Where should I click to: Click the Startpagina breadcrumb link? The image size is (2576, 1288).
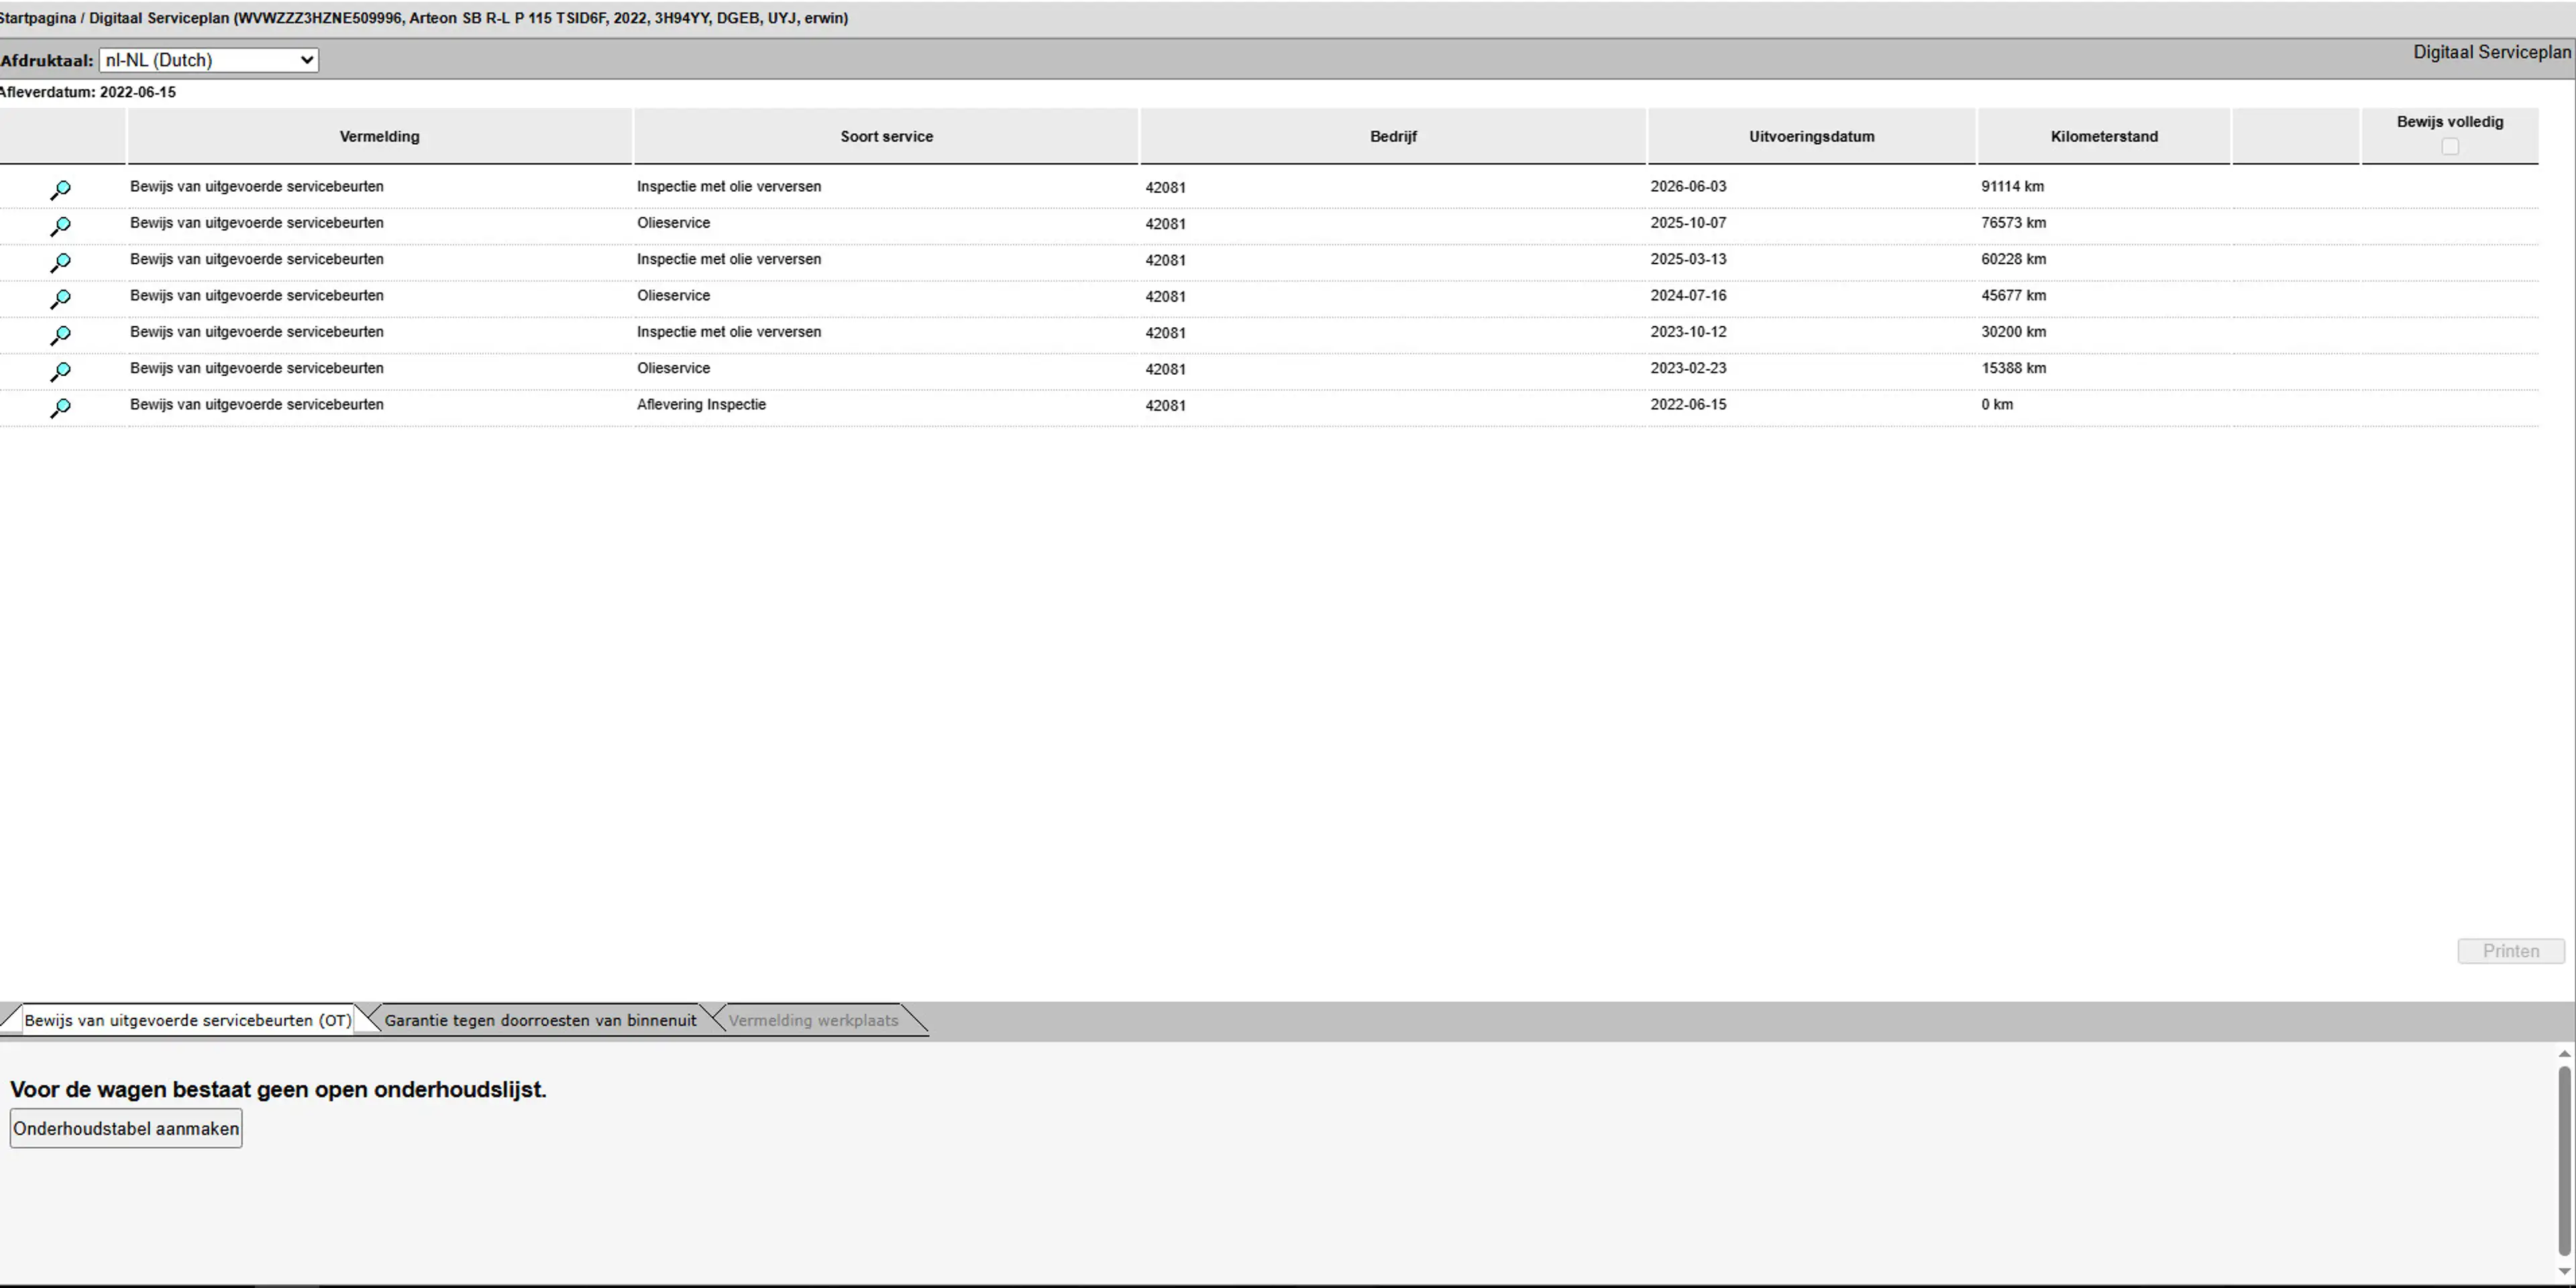click(38, 18)
